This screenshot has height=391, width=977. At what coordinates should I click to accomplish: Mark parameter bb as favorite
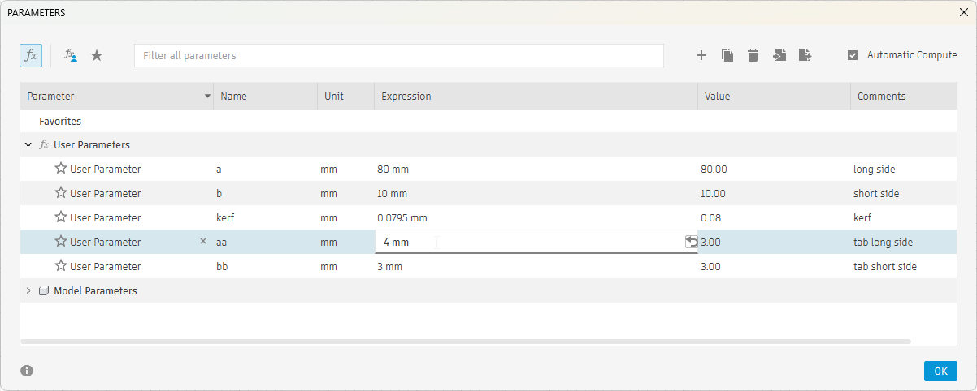[61, 266]
